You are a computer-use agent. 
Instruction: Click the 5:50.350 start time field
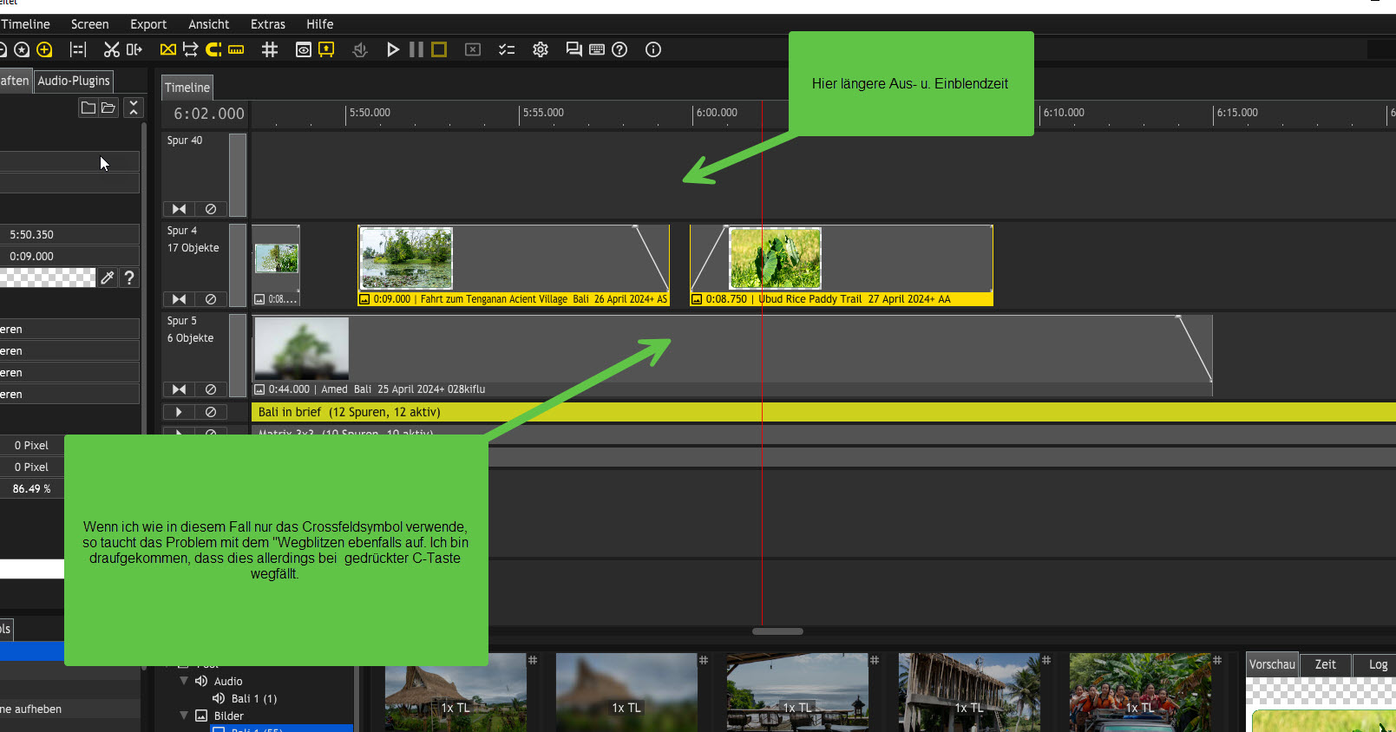point(69,234)
